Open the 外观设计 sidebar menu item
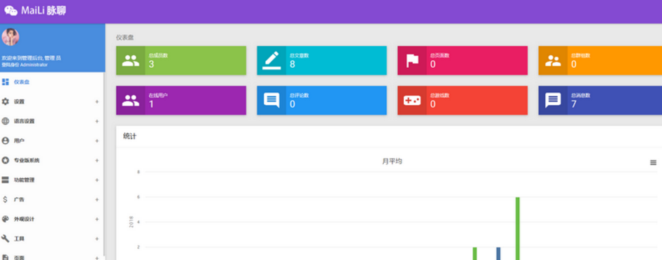 coord(52,219)
